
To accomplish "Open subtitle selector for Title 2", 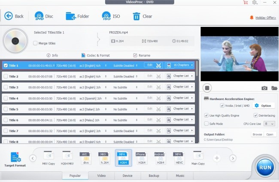I will pos(136,76).
